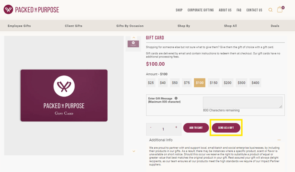Choose the $400 gift card amount

pyautogui.click(x=256, y=83)
